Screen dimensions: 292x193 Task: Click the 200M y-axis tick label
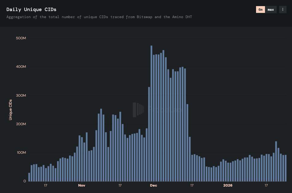pos(21,124)
